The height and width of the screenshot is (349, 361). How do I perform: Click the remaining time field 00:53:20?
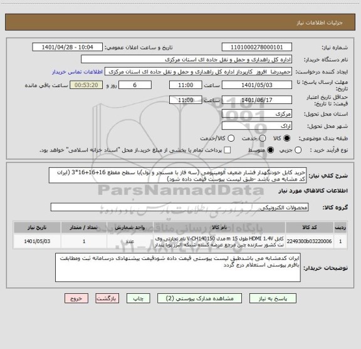pos(86,85)
